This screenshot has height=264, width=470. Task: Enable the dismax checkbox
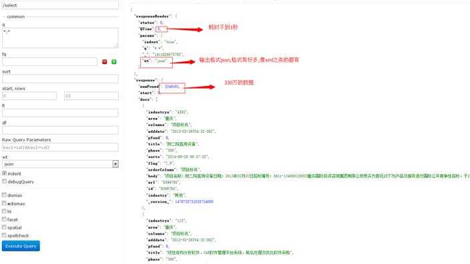point(4,195)
